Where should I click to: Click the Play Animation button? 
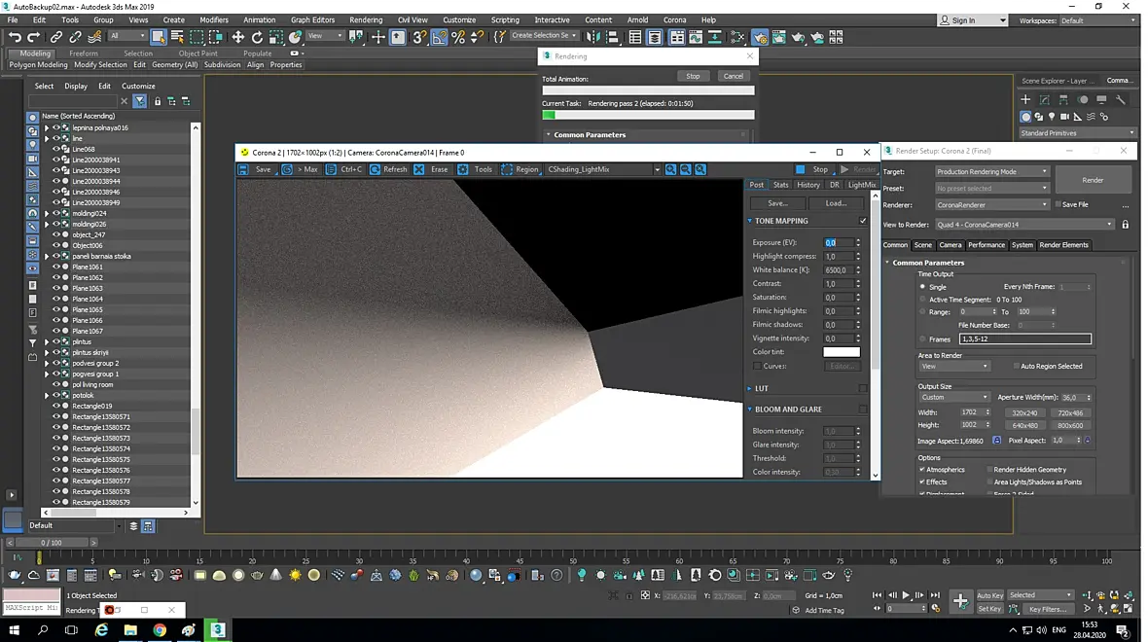[x=906, y=595]
